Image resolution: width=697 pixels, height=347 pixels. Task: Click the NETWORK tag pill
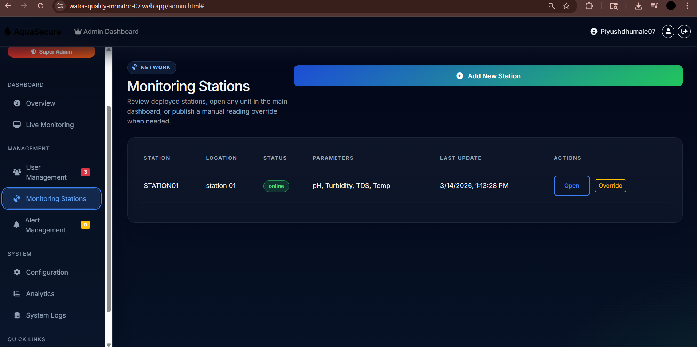tap(152, 67)
